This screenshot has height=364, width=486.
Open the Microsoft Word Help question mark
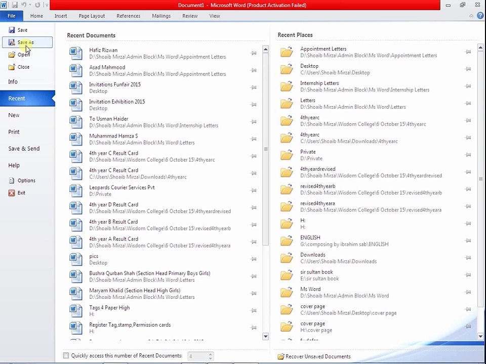tap(480, 16)
